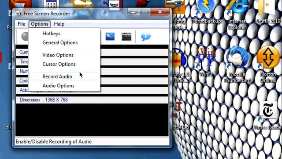Open Internet Explorer desktop icon
The height and width of the screenshot is (159, 282).
(x=237, y=15)
